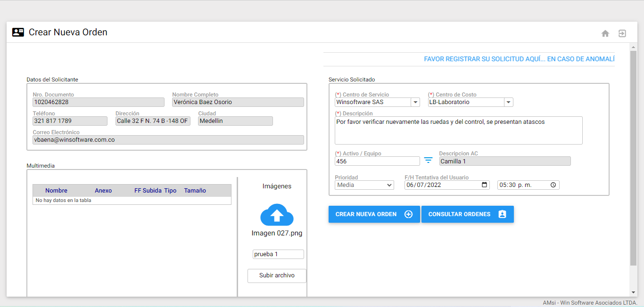Click the Teléfono field
This screenshot has width=644, height=307.
click(70, 121)
